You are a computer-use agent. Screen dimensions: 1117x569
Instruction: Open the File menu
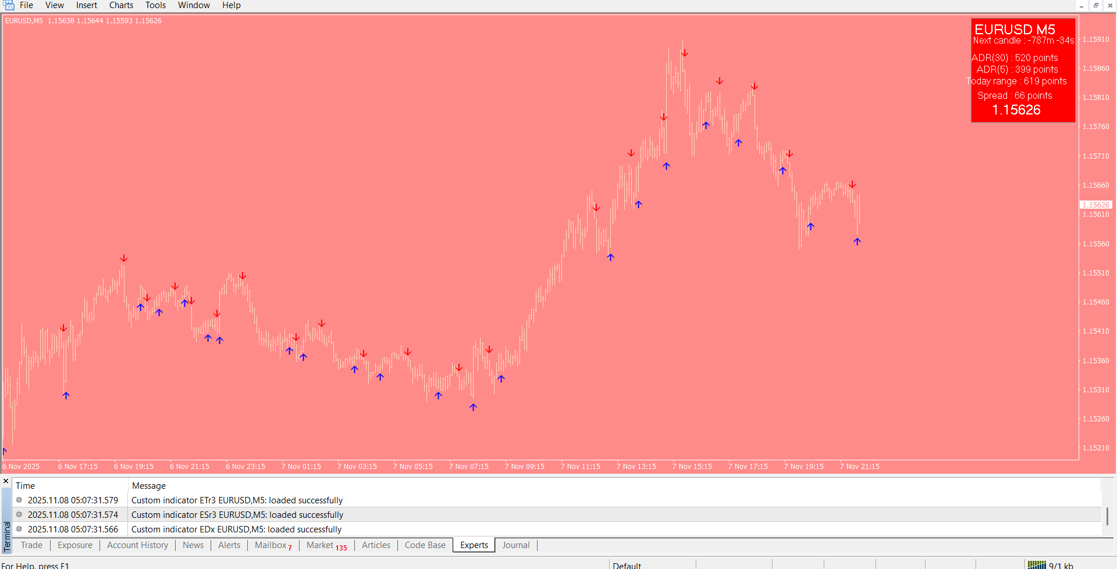pyautogui.click(x=26, y=5)
